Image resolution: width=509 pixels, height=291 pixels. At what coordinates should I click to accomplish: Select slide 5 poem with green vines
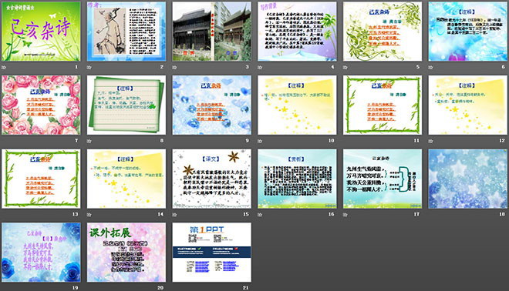(x=383, y=32)
